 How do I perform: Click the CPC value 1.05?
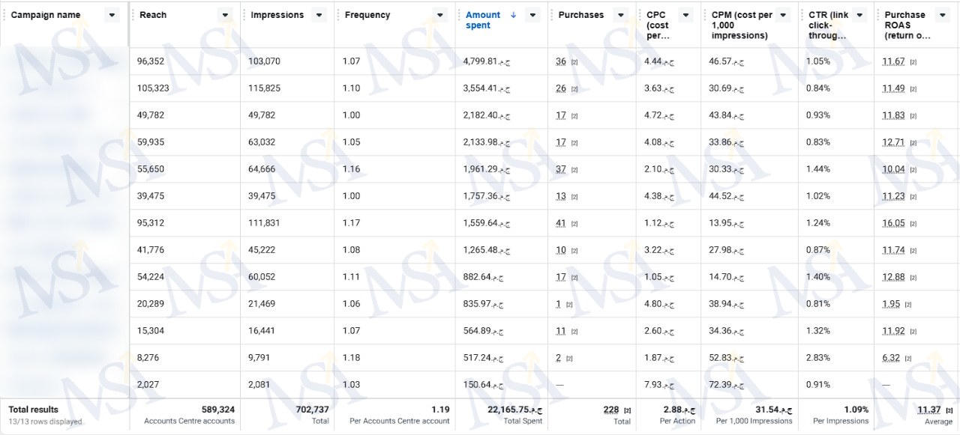[x=660, y=277]
